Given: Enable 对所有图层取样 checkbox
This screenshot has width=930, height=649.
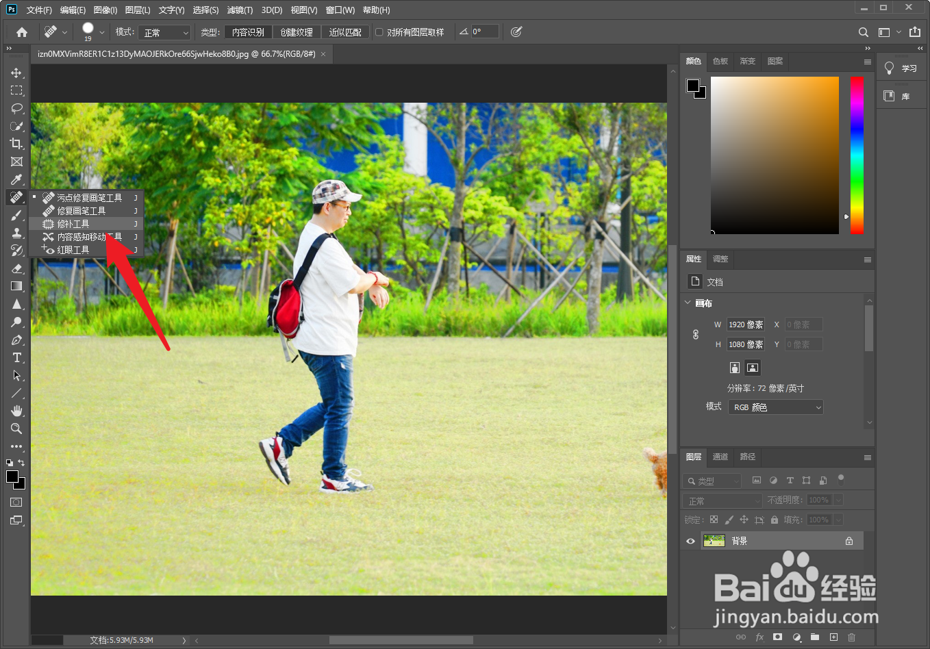Looking at the screenshot, I should (x=379, y=32).
